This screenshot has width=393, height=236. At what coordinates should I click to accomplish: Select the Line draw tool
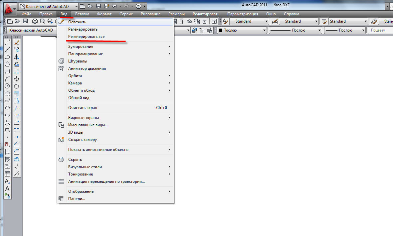coord(7,42)
